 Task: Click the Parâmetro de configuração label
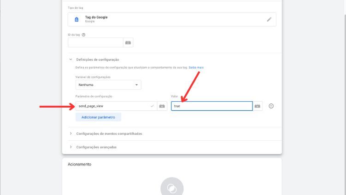[94, 96]
